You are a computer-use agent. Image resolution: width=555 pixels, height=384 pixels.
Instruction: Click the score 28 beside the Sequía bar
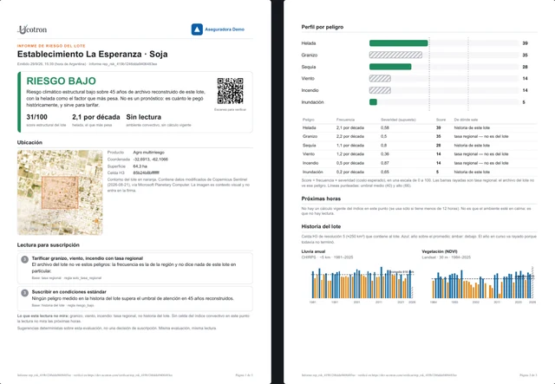[x=525, y=67]
